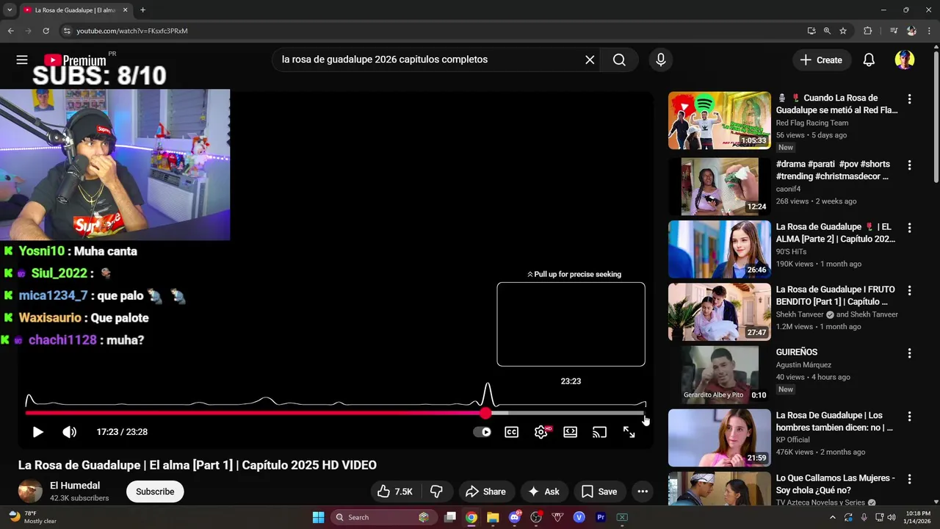Image resolution: width=940 pixels, height=529 pixels.
Task: Open options for #drama #parati shorts video
Action: pos(909,165)
